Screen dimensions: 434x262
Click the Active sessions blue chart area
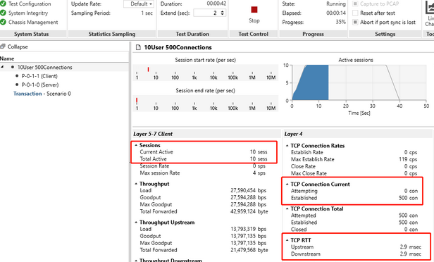coord(312,82)
